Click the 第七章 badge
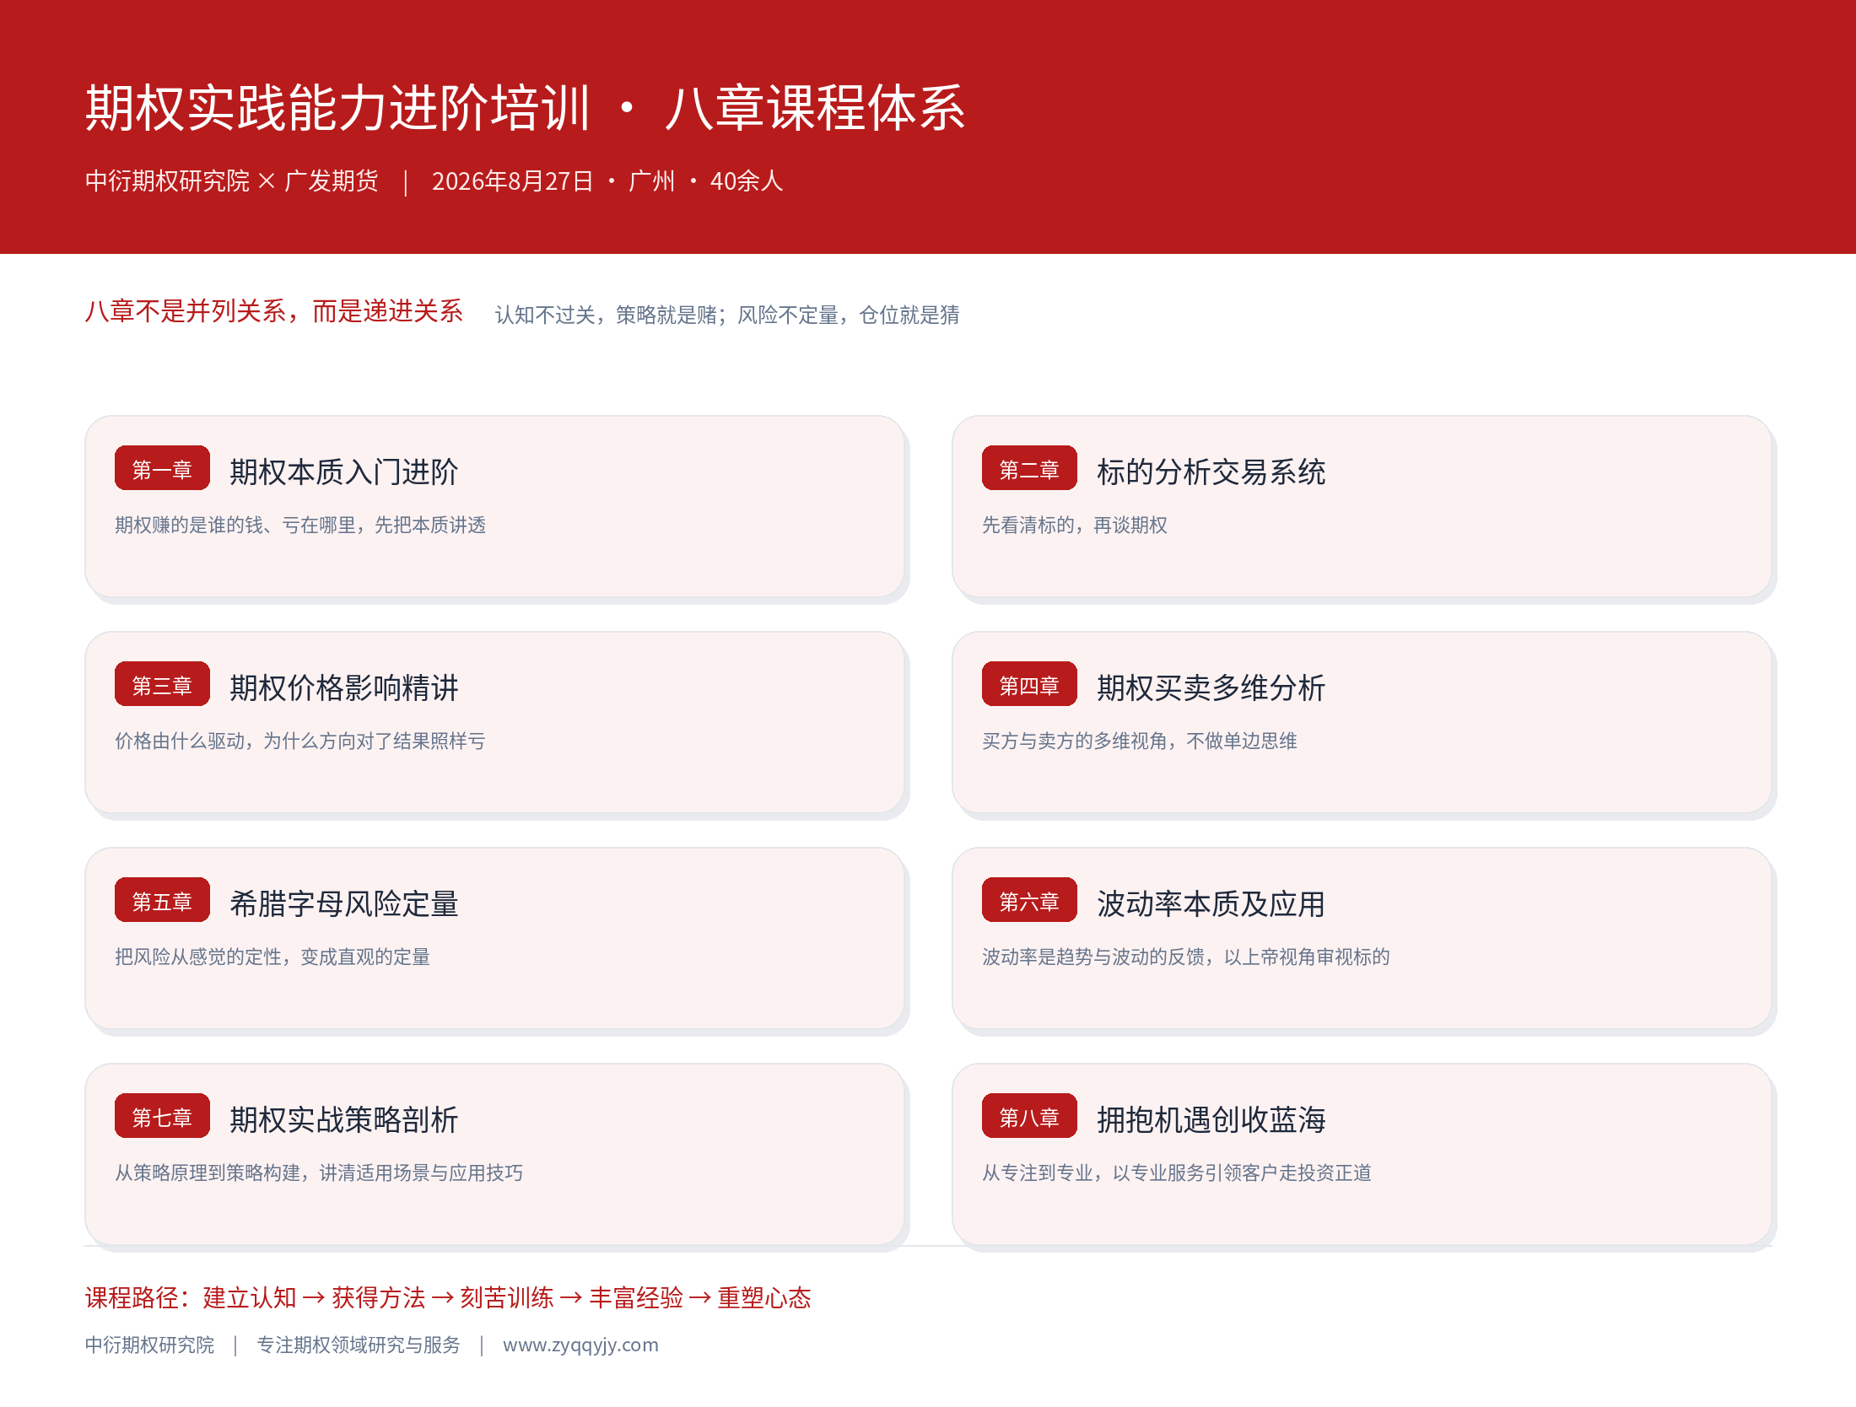1856x1407 pixels. tap(162, 1116)
